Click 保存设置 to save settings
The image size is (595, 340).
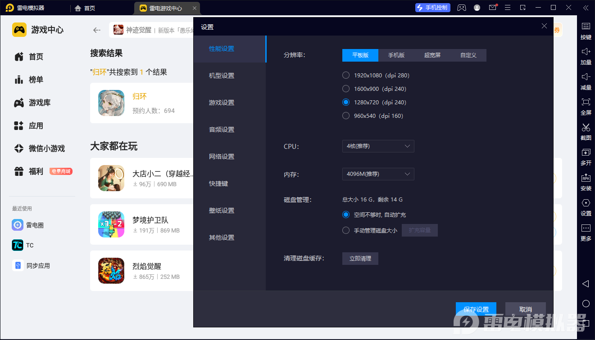pyautogui.click(x=476, y=309)
